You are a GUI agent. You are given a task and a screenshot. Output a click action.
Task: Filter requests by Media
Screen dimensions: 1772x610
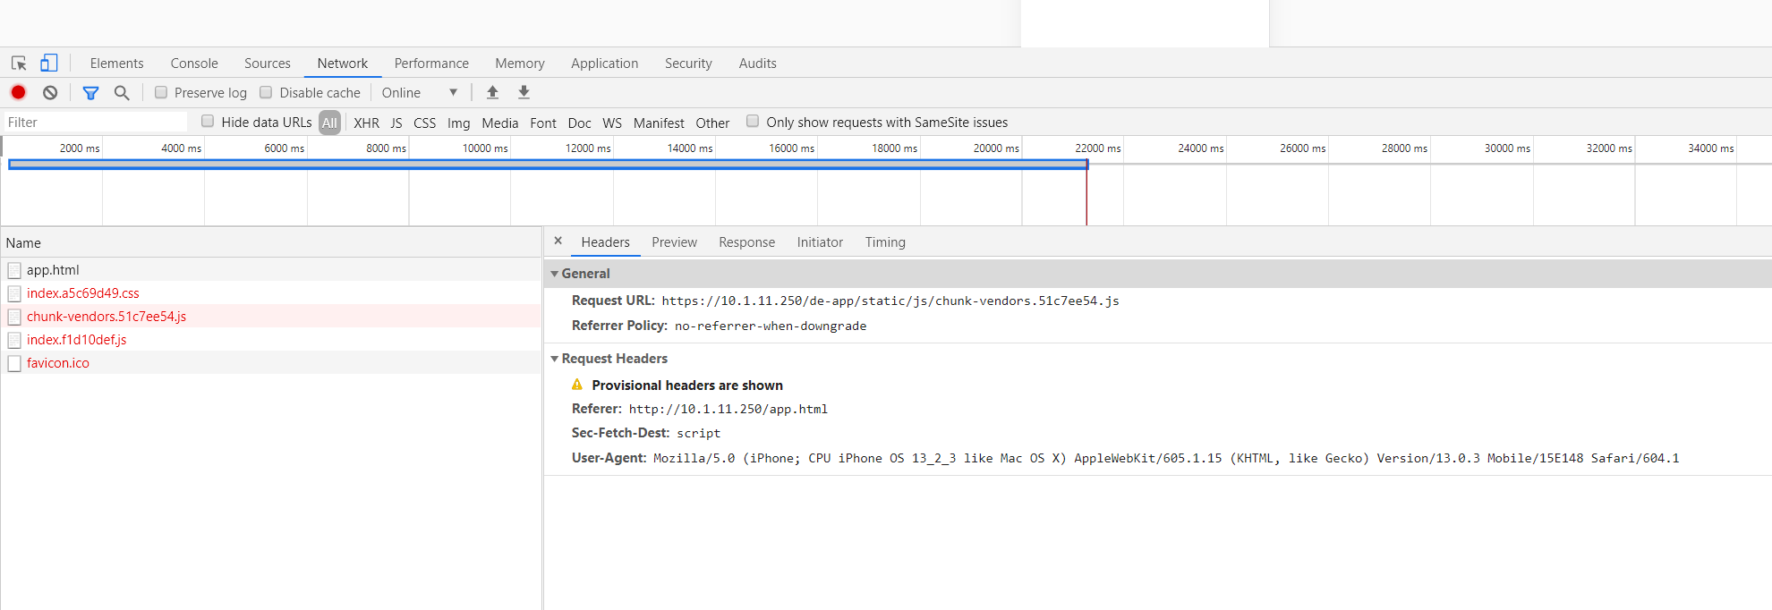pos(500,123)
